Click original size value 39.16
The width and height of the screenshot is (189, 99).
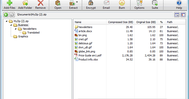click(x=152, y=60)
